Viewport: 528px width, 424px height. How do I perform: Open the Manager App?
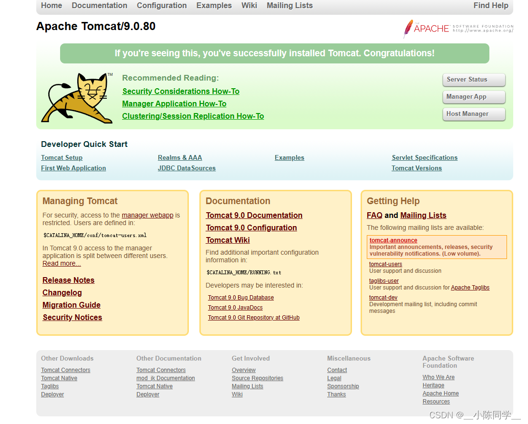474,97
